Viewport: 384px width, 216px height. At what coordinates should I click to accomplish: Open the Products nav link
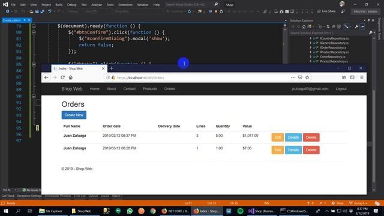coord(149,89)
